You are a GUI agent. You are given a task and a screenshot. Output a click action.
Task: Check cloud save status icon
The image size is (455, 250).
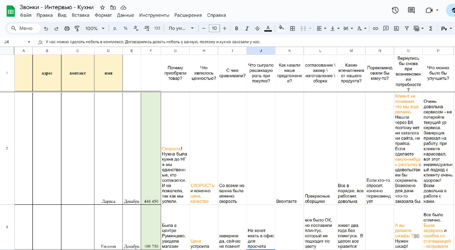(x=124, y=8)
